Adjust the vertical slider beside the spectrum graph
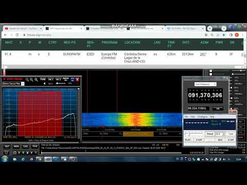This screenshot has height=185, width=247. pos(79,112)
